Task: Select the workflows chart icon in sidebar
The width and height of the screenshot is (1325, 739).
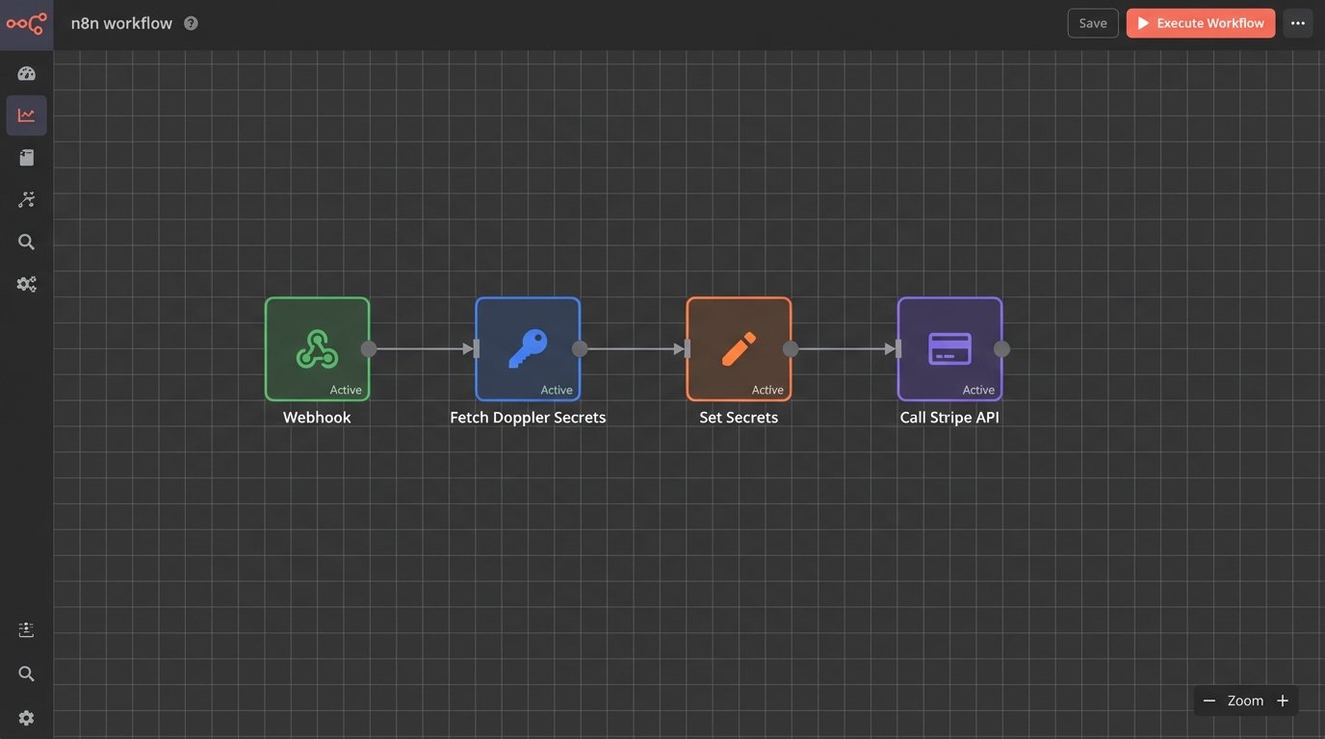Action: coord(26,115)
